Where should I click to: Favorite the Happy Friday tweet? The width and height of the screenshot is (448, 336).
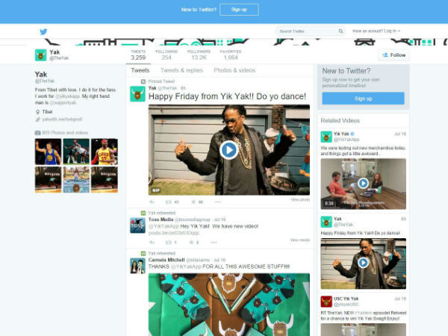(193, 202)
